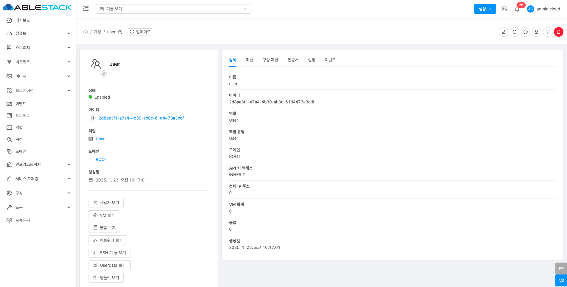Open the 기본 보기 view dropdown
Image resolution: width=567 pixels, height=287 pixels.
click(x=173, y=9)
